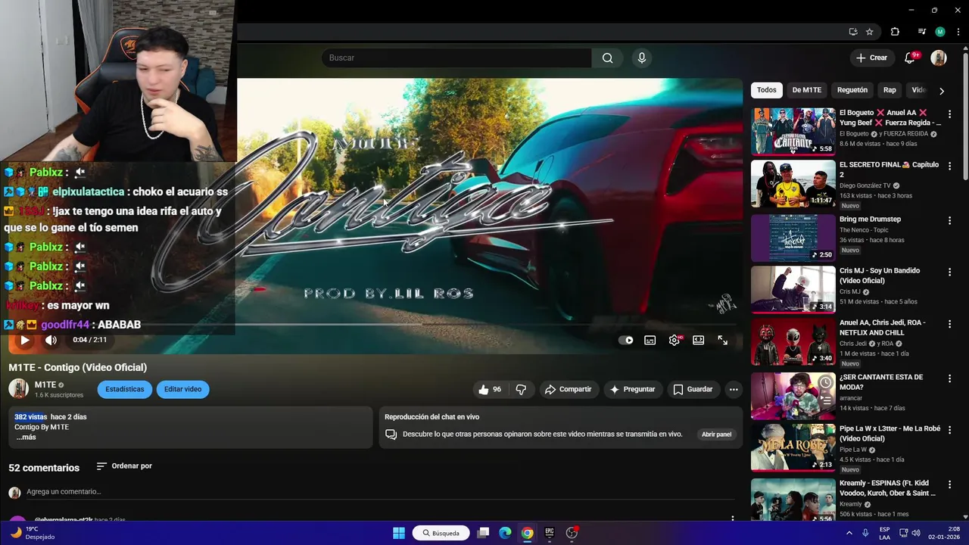Like the video
Viewport: 969px width, 545px height.
pyautogui.click(x=491, y=389)
